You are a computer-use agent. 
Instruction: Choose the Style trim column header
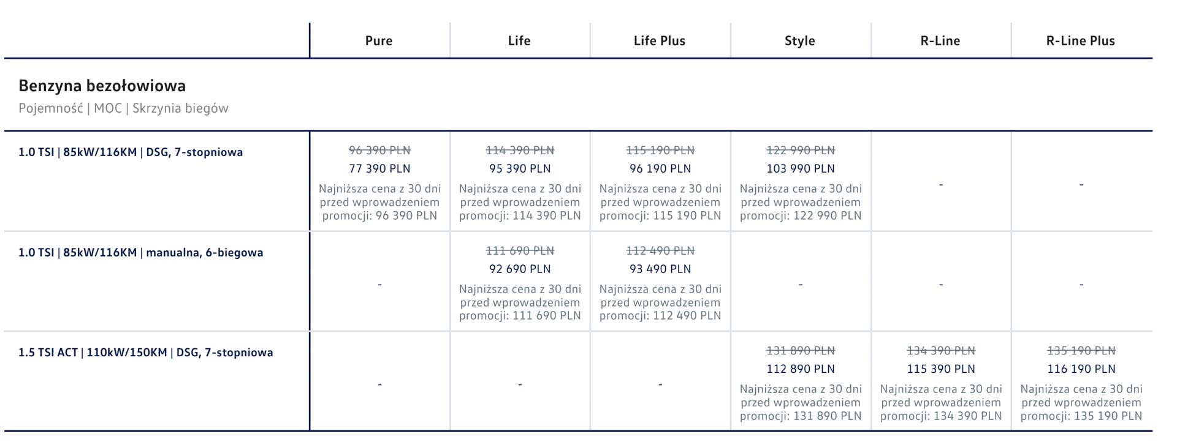pyautogui.click(x=800, y=41)
